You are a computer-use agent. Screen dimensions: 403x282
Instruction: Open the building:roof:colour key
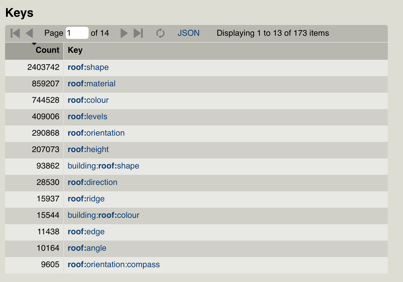click(103, 215)
